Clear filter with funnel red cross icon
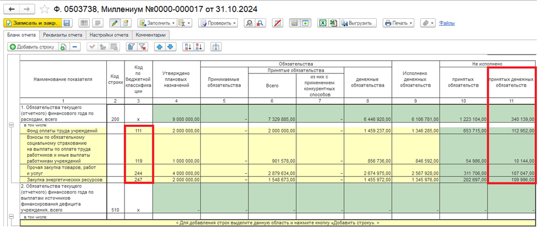 click(142, 47)
